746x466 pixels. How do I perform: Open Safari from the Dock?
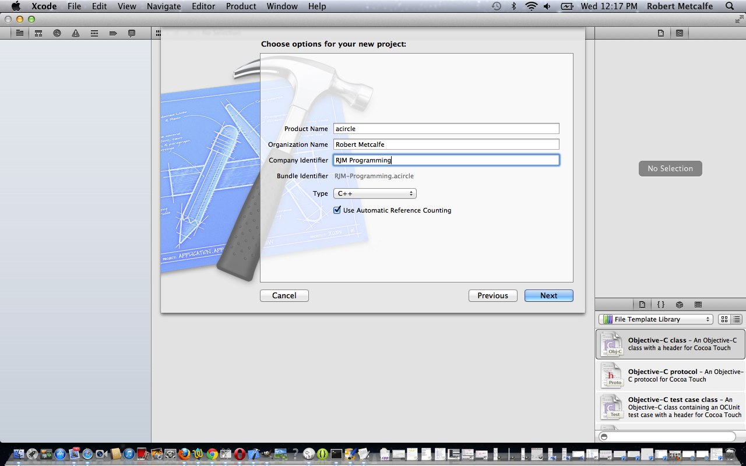tap(88, 454)
